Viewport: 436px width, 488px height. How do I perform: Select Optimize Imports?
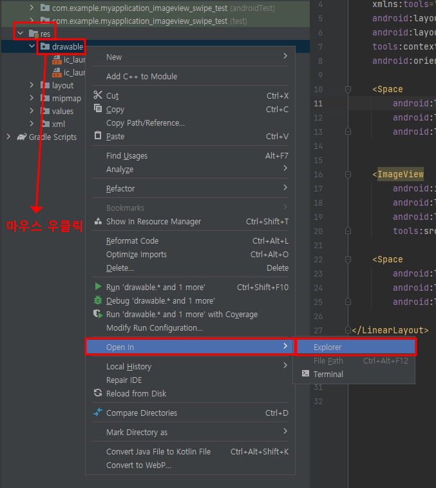coord(191,254)
